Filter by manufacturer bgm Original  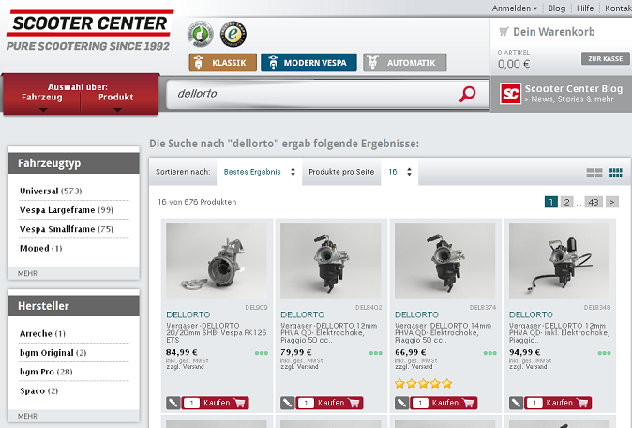[53, 353]
